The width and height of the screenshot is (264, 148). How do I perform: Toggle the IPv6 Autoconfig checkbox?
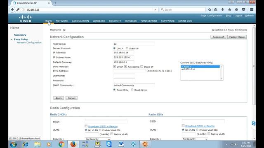(x=125, y=67)
